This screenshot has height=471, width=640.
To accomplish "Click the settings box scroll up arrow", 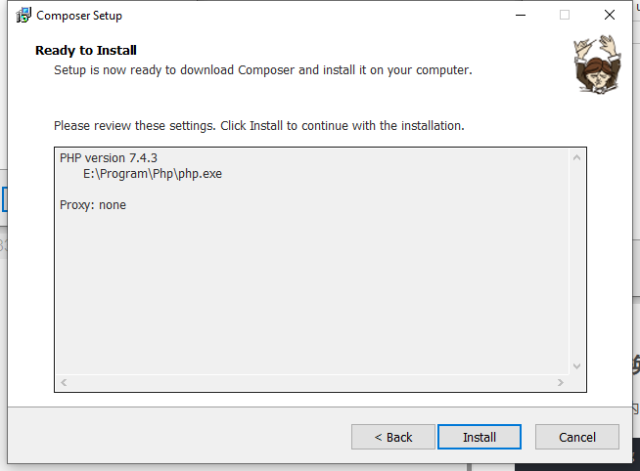I will click(x=576, y=157).
